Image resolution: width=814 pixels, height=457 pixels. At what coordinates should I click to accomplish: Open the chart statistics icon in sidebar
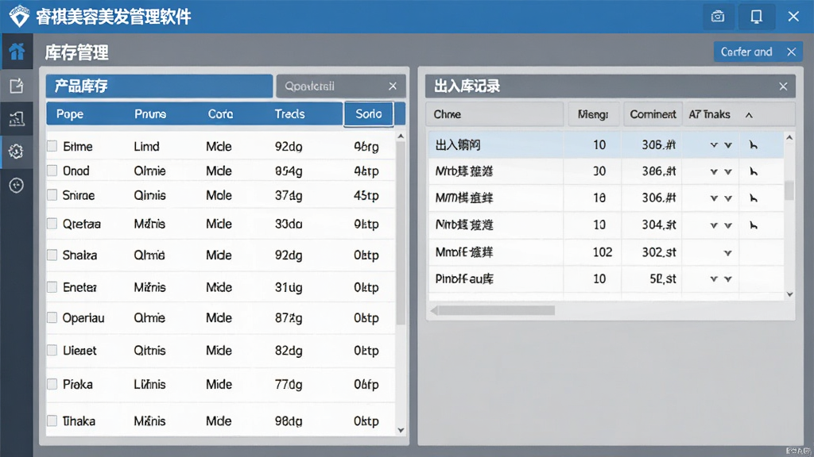click(17, 119)
